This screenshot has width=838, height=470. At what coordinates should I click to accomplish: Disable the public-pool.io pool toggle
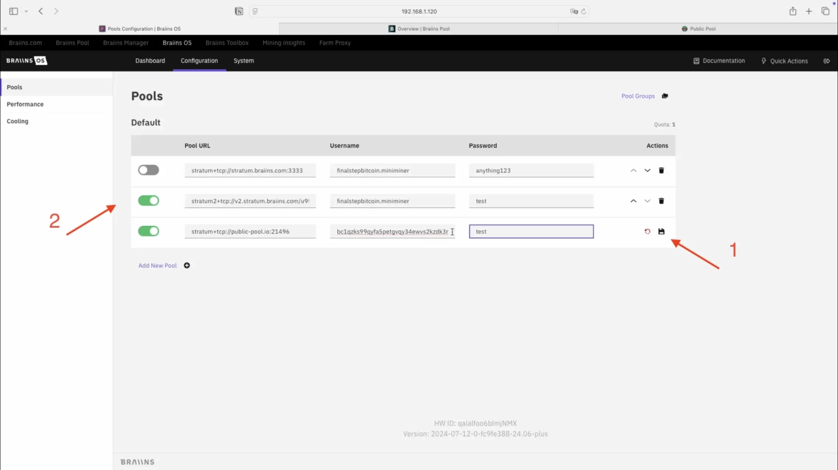[149, 231]
